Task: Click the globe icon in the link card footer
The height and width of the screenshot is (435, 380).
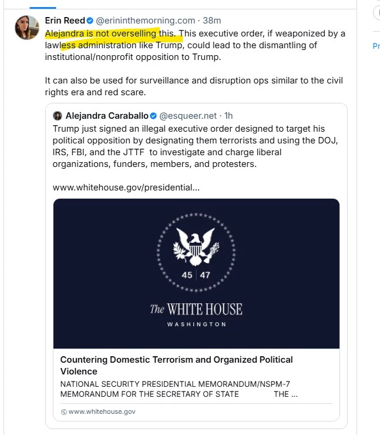Action: [x=64, y=412]
